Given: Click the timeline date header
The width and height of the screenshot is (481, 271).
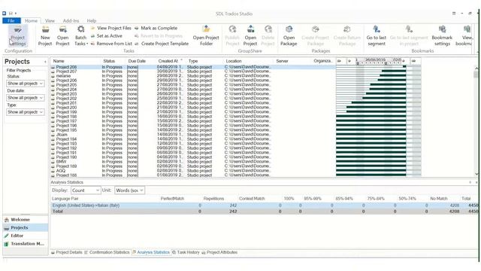Looking at the screenshot, I should point(379,61).
